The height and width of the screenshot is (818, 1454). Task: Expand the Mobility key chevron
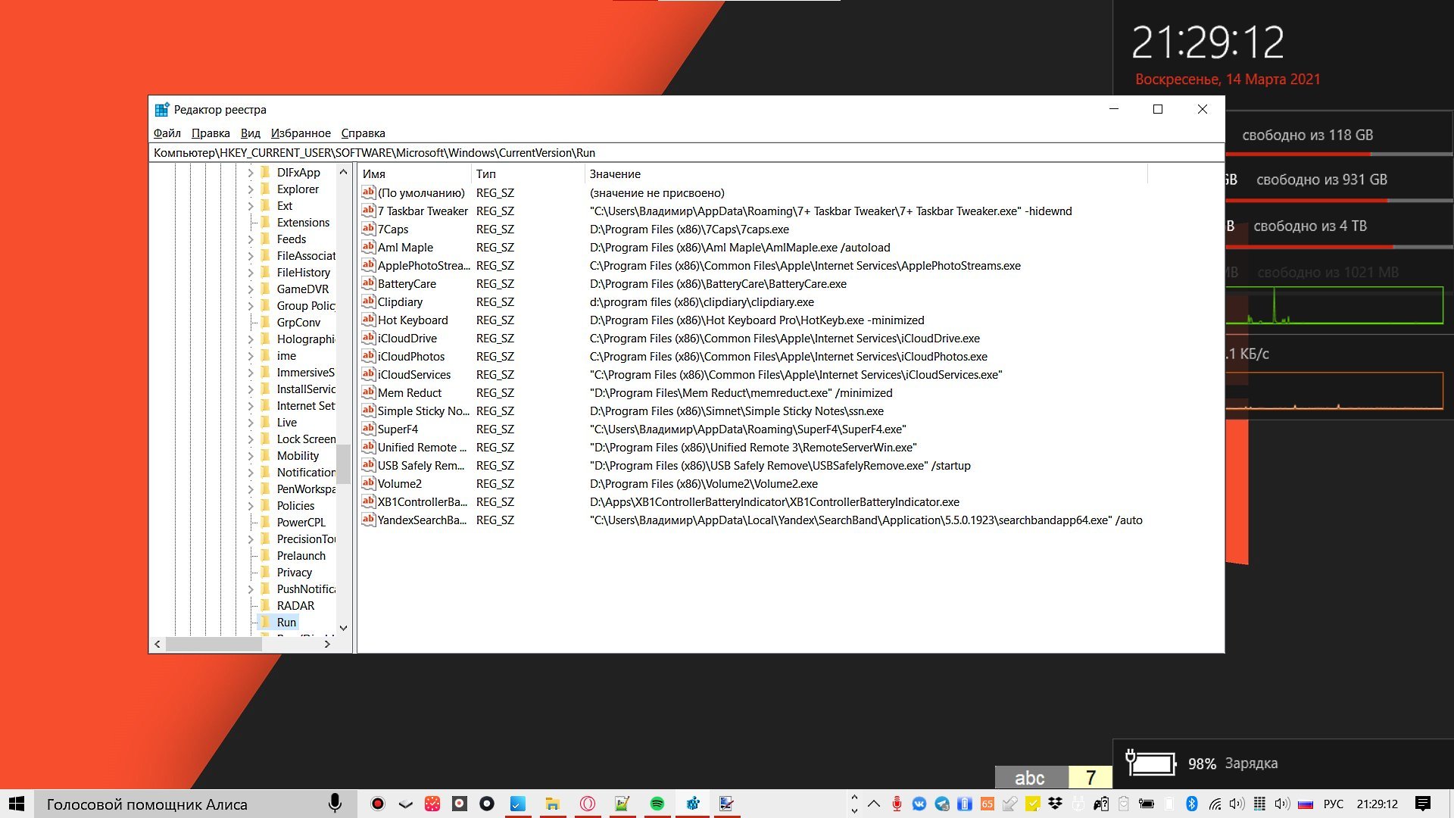pos(251,455)
